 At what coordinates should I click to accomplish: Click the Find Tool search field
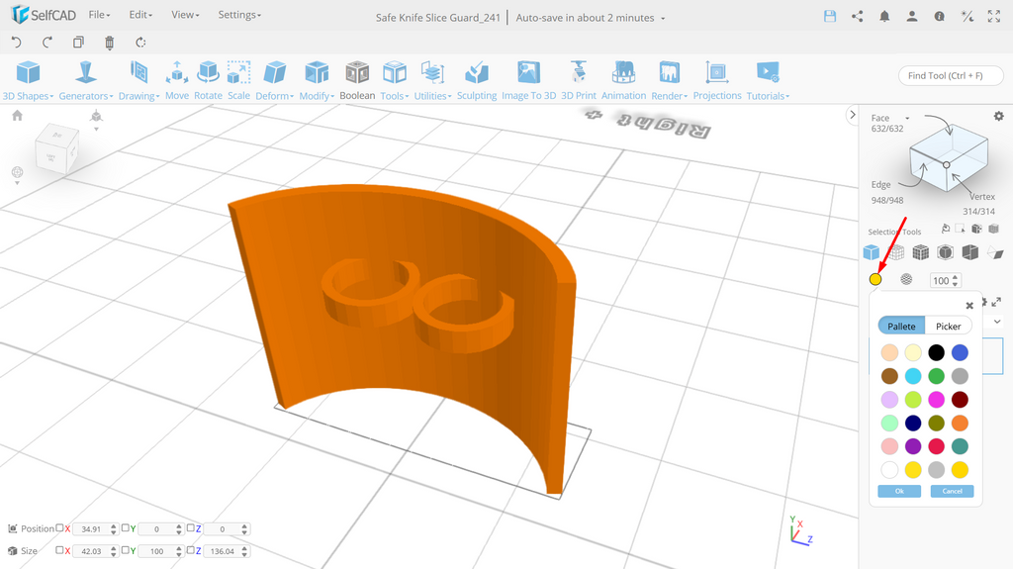tap(951, 75)
